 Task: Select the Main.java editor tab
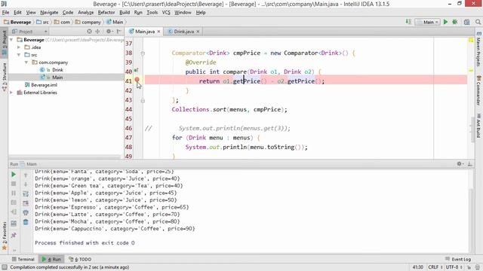pos(145,32)
